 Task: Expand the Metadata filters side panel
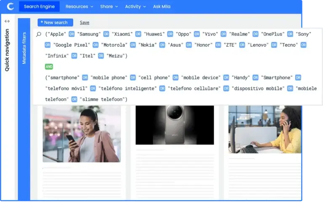click(24, 48)
